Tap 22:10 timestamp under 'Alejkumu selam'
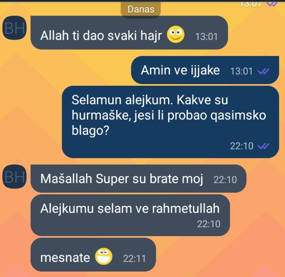Image resolution: width=285 pixels, height=277 pixels. pos(209,224)
